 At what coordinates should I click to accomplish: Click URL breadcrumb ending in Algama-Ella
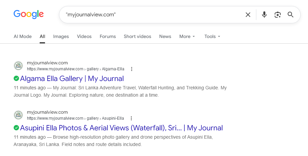pos(76,69)
